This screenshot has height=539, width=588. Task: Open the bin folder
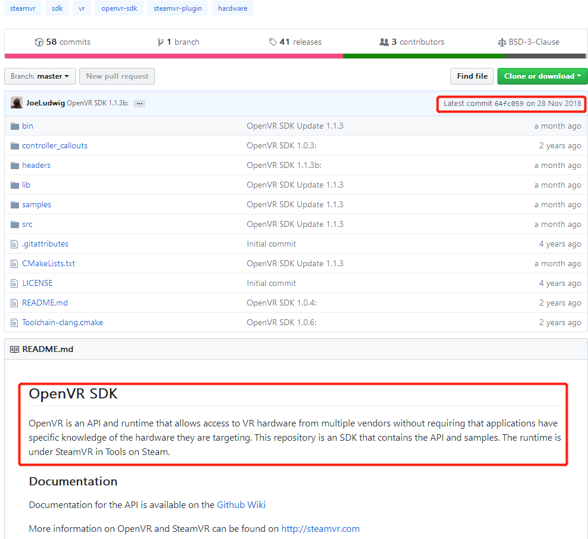(x=27, y=126)
